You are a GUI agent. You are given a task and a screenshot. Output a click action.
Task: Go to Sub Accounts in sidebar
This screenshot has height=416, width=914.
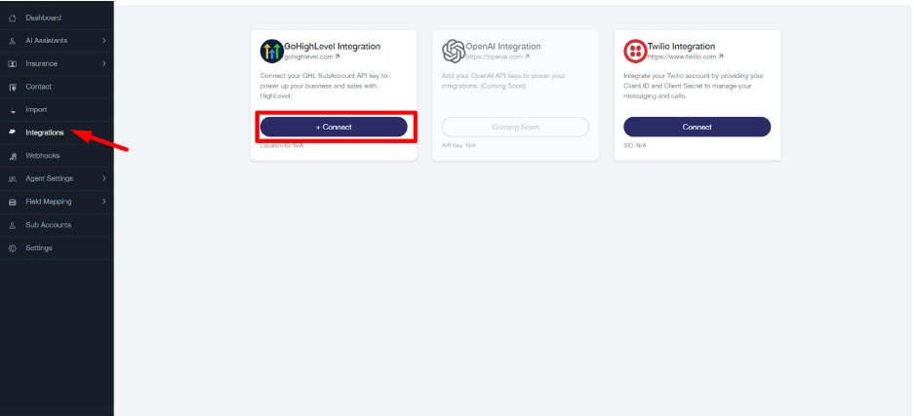click(x=48, y=225)
